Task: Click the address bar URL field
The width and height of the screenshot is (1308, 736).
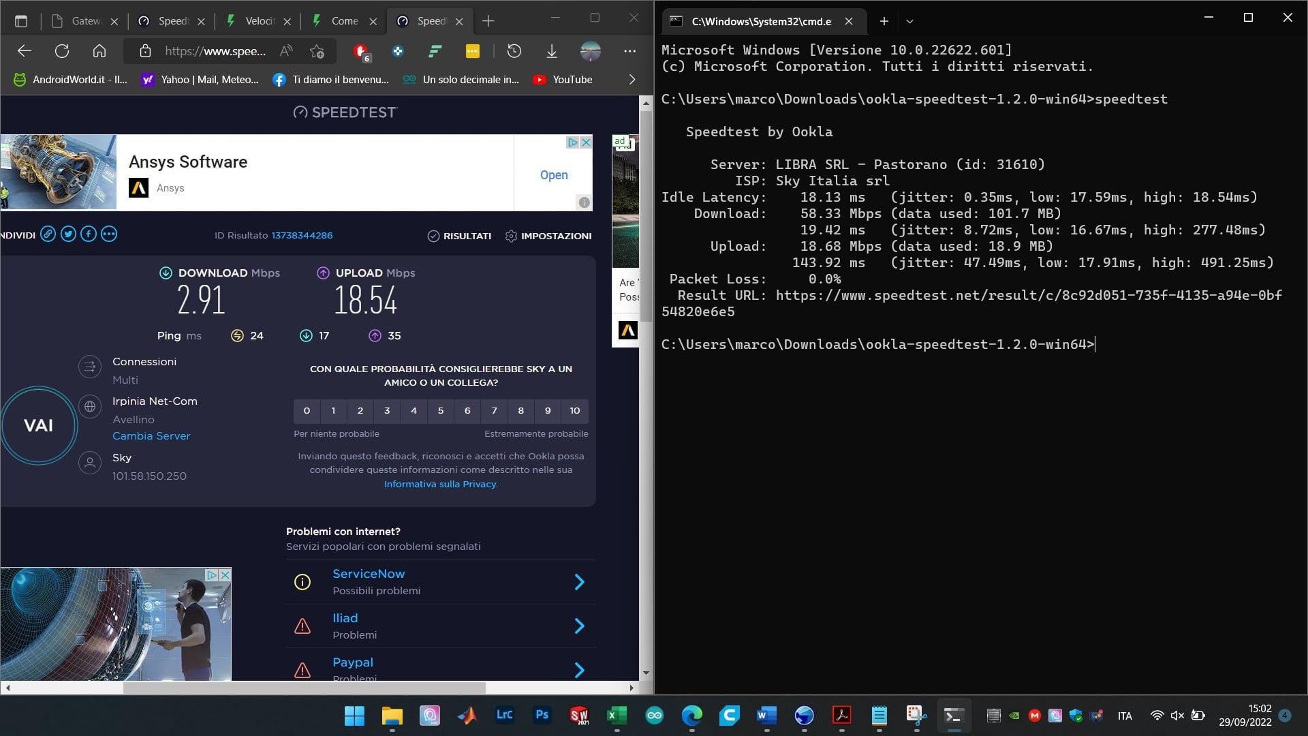Action: click(215, 51)
